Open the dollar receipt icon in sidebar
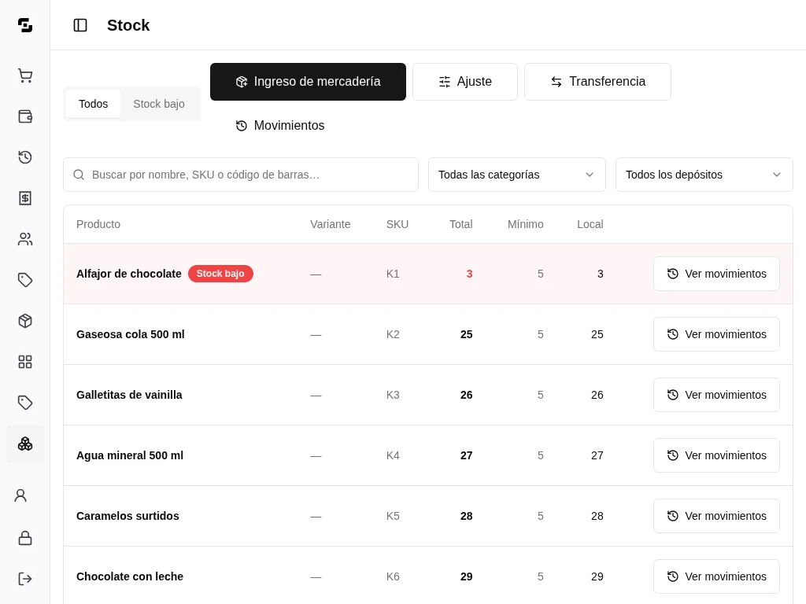Viewport: 806px width, 604px height. [x=24, y=198]
